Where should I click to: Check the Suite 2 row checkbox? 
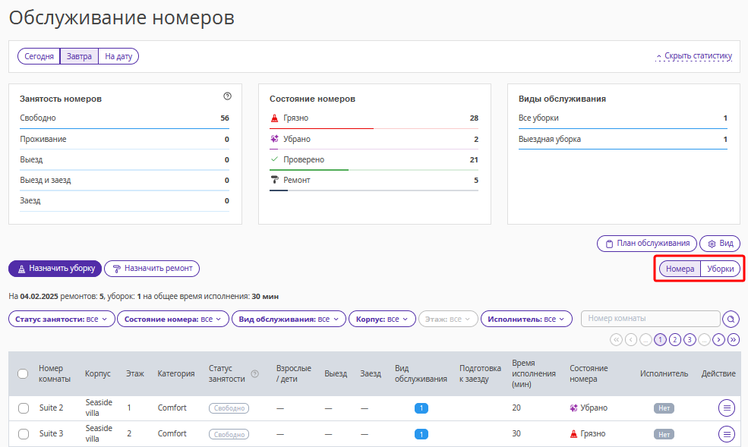[23, 408]
